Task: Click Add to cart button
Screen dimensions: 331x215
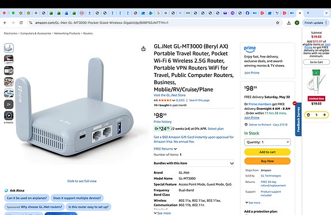Action: (267, 152)
